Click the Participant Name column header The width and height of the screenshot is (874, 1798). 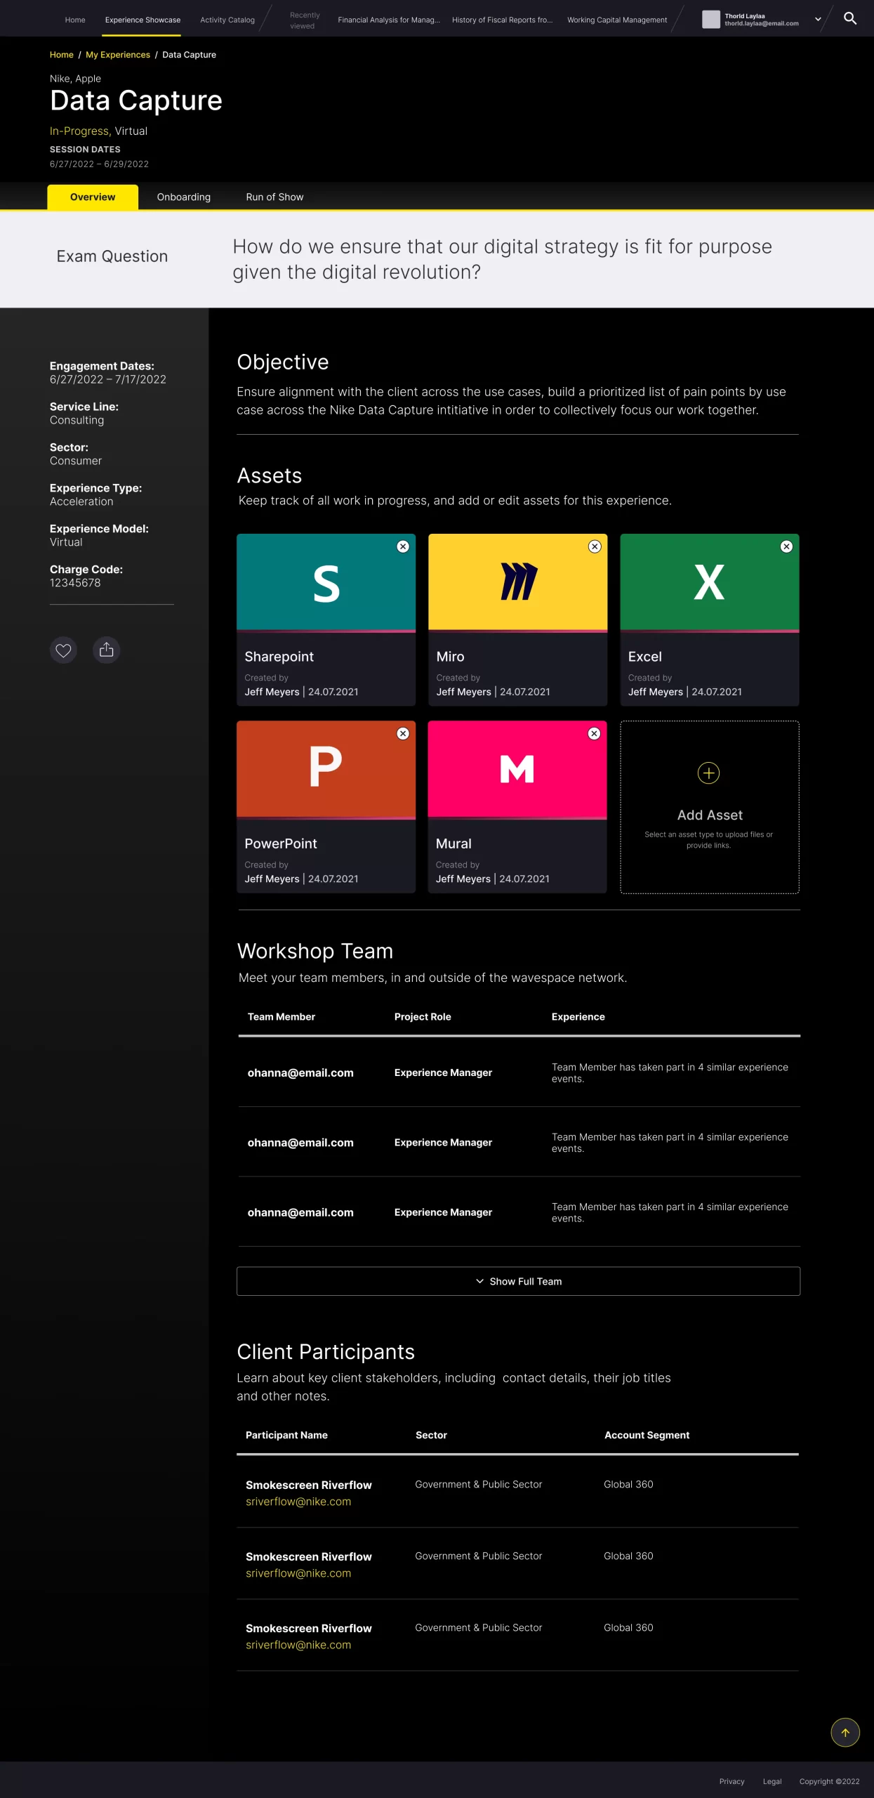[x=286, y=1435]
